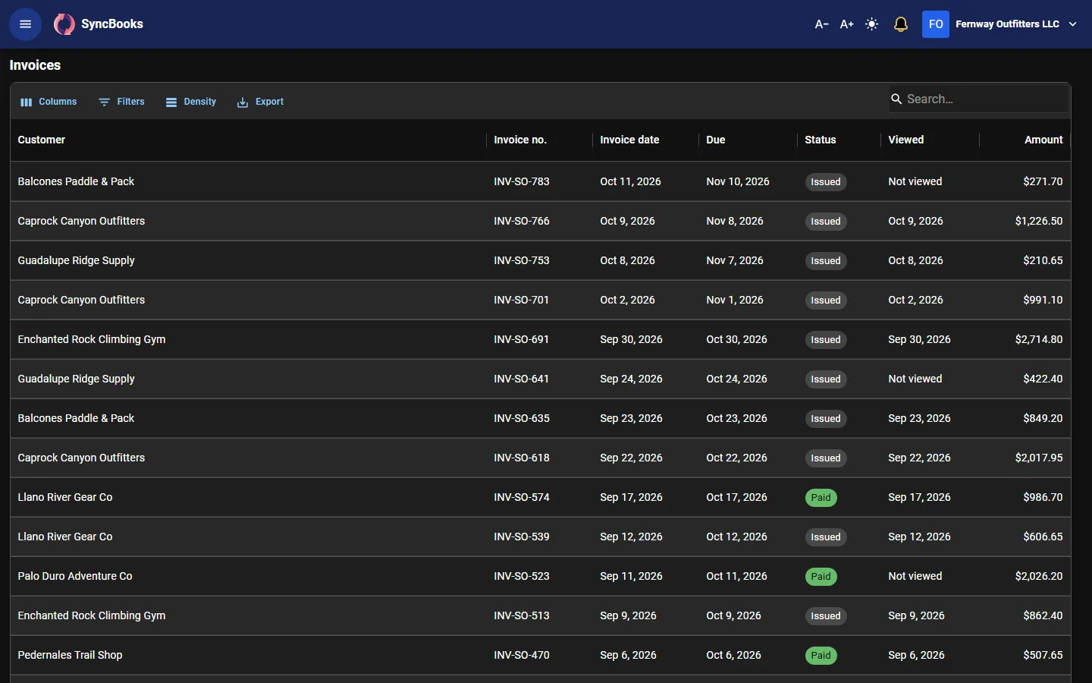Click the SyncBooks logo icon
This screenshot has height=683, width=1092.
coord(64,24)
